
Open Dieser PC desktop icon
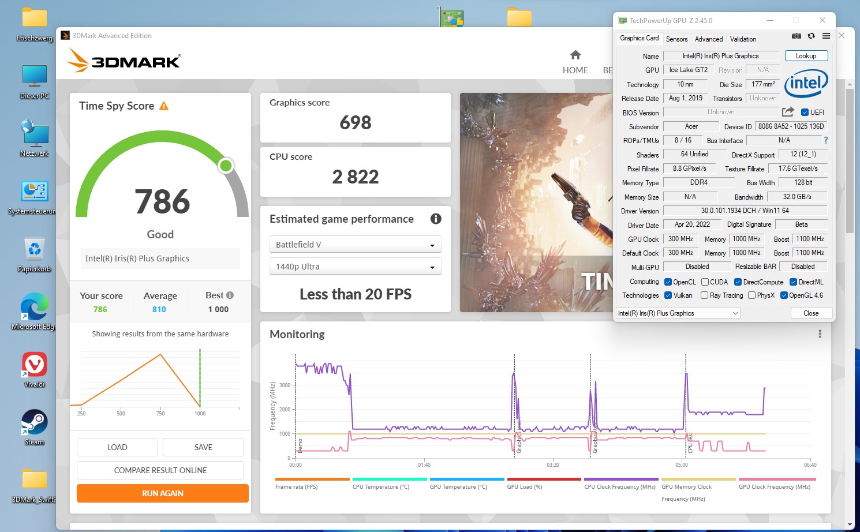coord(35,82)
